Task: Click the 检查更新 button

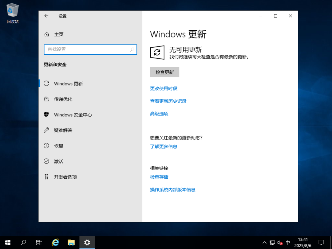Action: 164,72
